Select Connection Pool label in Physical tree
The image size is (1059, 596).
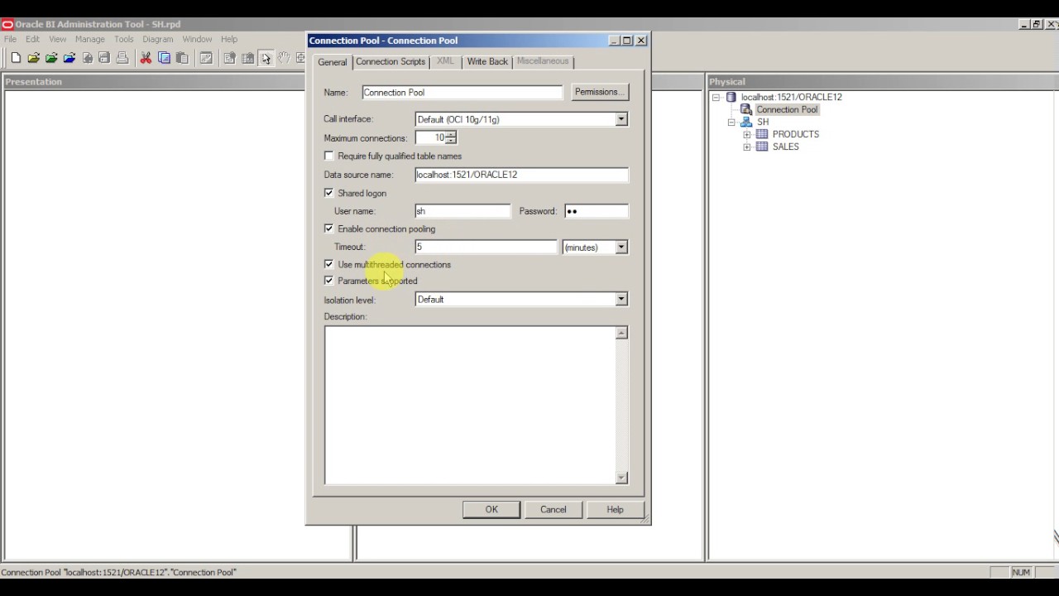tap(787, 109)
